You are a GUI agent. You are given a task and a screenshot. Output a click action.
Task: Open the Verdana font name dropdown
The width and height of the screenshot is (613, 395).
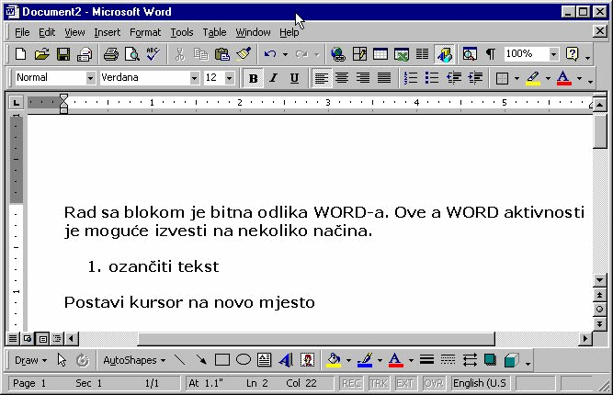194,78
